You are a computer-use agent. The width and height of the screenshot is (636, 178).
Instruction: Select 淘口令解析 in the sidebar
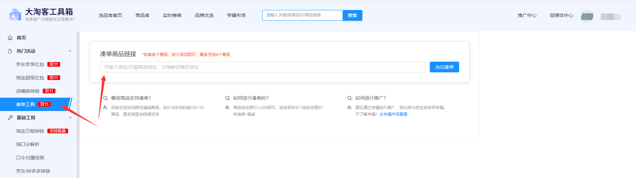28,144
